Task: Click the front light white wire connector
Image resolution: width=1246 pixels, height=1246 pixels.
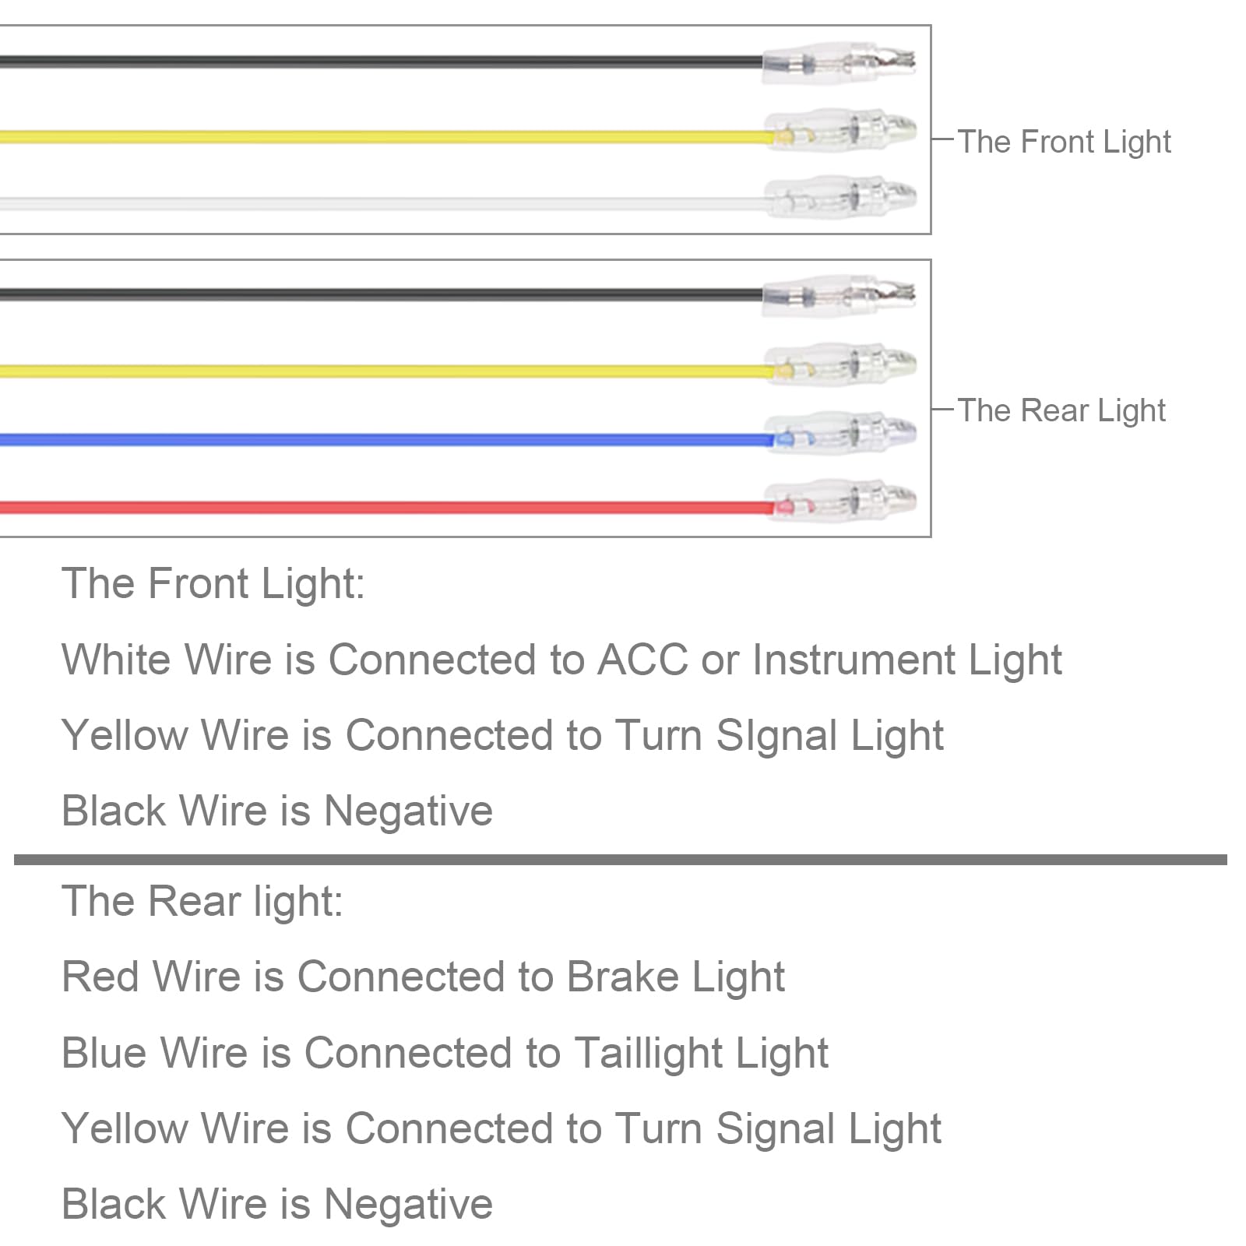Action: pyautogui.click(x=839, y=196)
